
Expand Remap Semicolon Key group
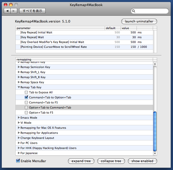click(x=19, y=67)
